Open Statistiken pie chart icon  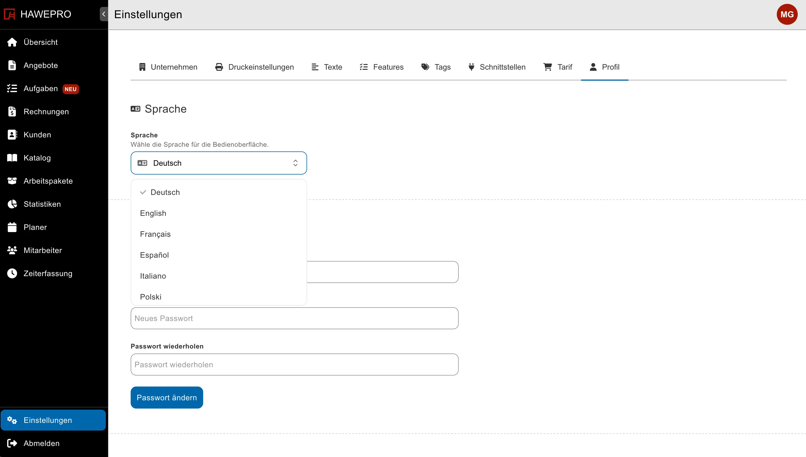tap(12, 204)
